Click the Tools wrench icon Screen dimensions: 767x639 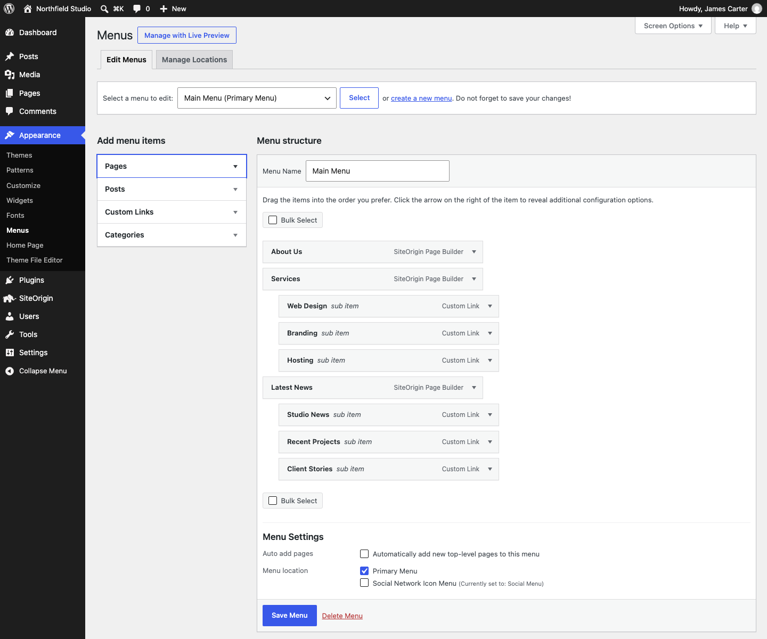[10, 334]
